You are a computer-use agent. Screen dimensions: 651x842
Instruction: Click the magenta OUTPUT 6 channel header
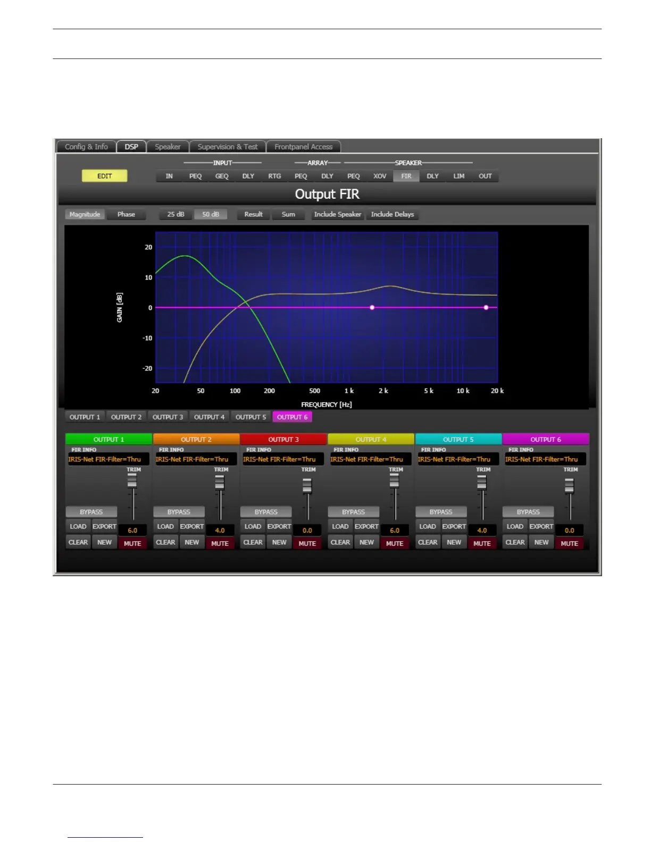pos(546,440)
